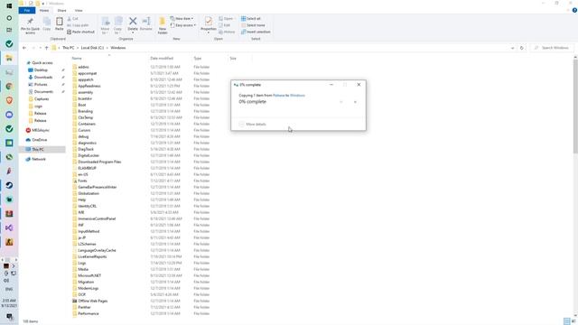Screen dimensions: 578x325
Task: Click This PC in the address breadcrumb
Action: (x=69, y=48)
